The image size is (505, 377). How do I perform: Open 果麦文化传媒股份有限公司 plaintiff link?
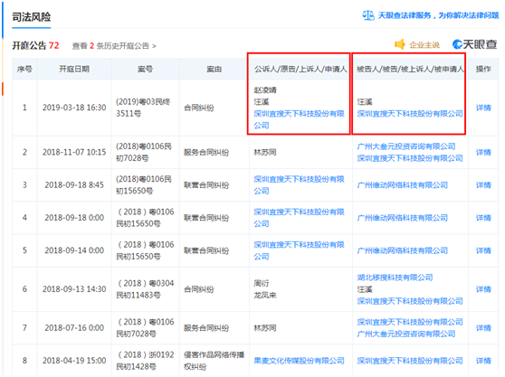(299, 361)
